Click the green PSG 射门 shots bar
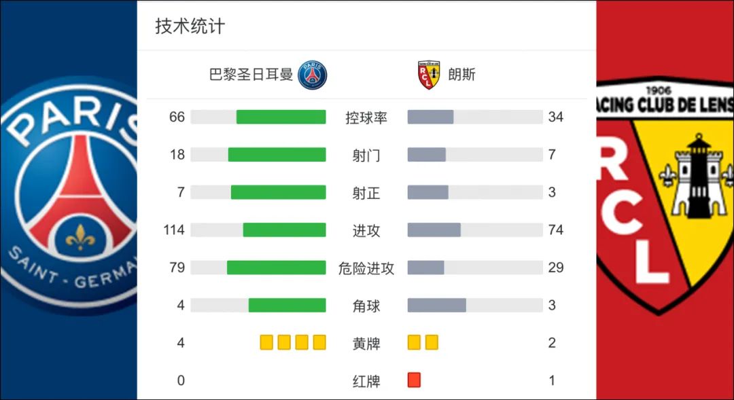734x400 pixels. point(277,155)
